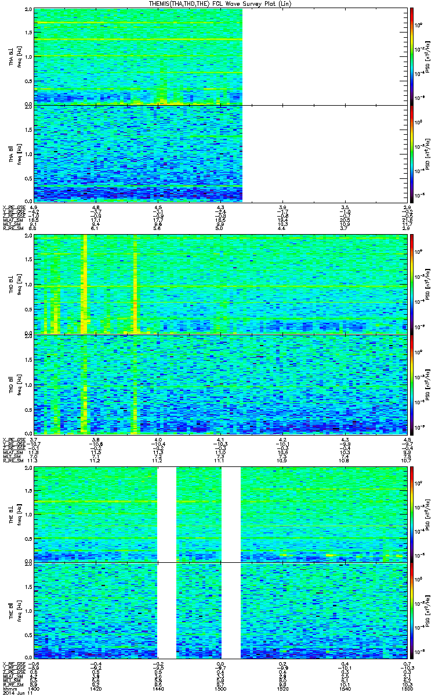Click the 1500 time tick label

pos(220,689)
